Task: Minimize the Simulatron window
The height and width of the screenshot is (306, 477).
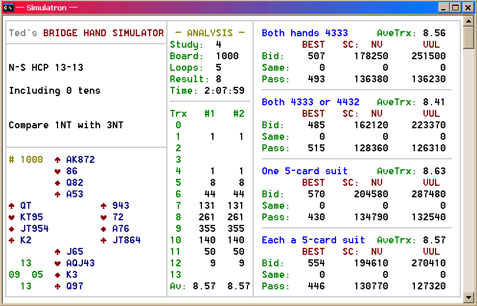Action: click(444, 7)
